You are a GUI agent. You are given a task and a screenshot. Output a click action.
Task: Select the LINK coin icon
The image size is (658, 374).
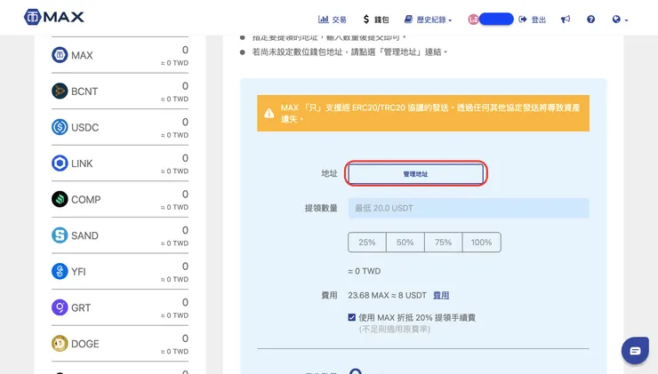pyautogui.click(x=60, y=163)
